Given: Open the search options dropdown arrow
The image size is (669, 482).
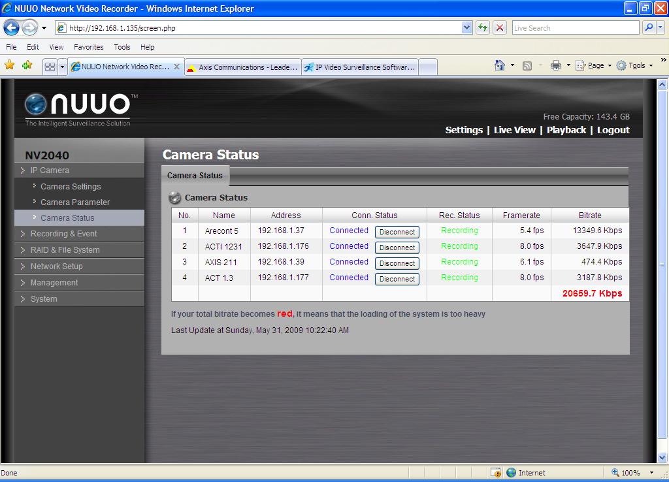Looking at the screenshot, I should (x=661, y=28).
